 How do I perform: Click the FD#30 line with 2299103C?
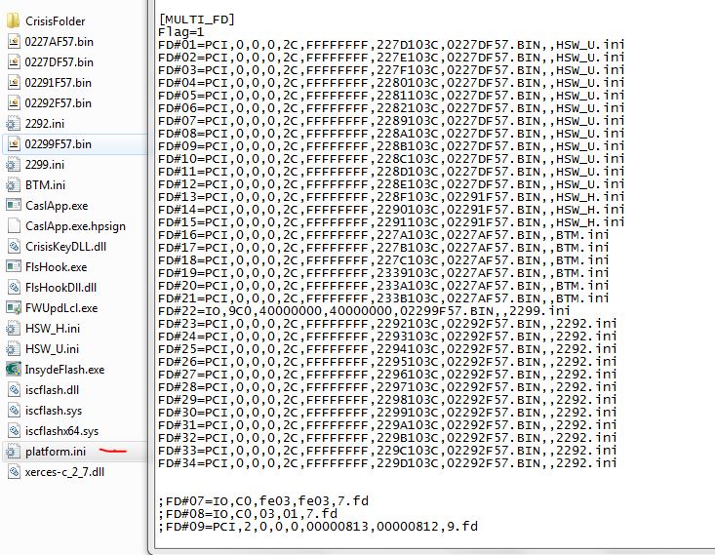[387, 413]
